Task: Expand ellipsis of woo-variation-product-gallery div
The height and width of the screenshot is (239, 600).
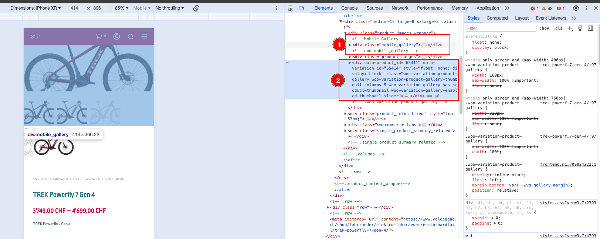Action: (x=407, y=96)
